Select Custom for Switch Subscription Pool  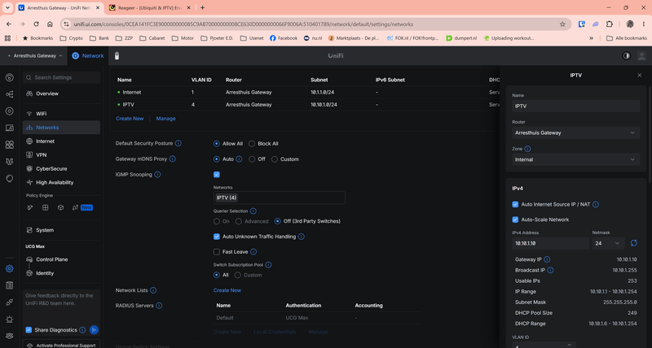(238, 275)
